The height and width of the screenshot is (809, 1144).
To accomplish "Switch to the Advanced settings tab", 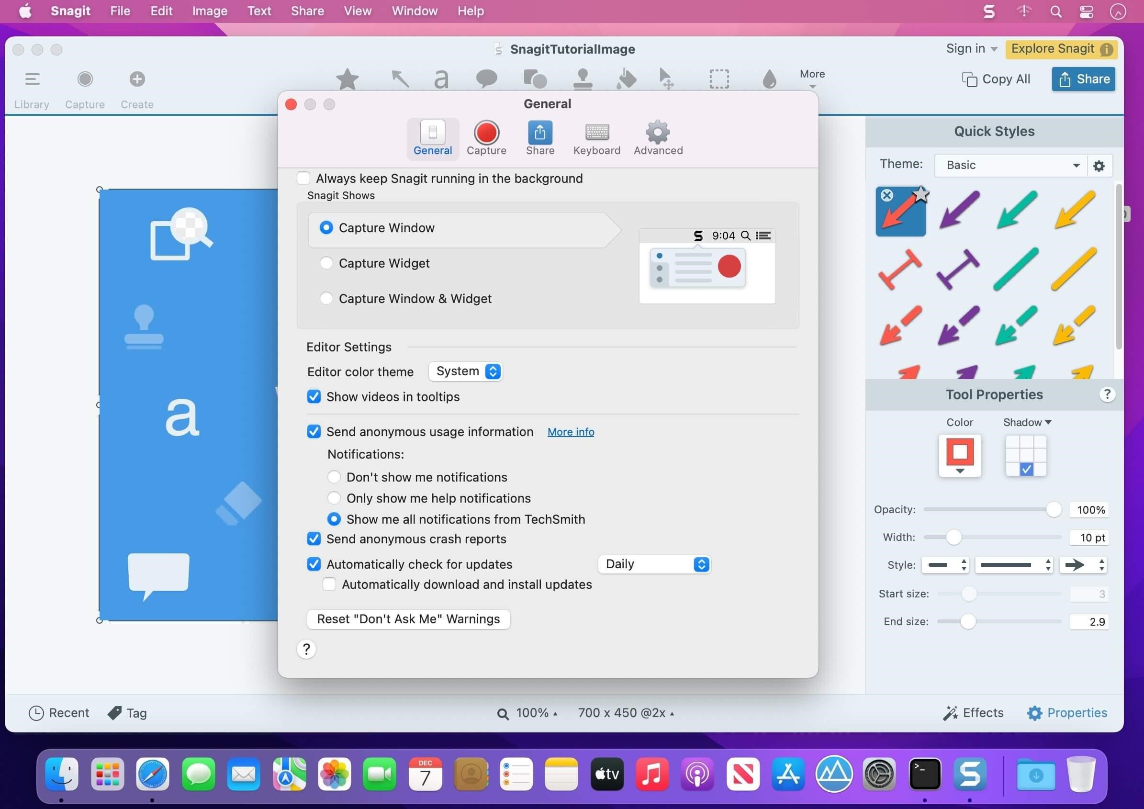I will [657, 136].
